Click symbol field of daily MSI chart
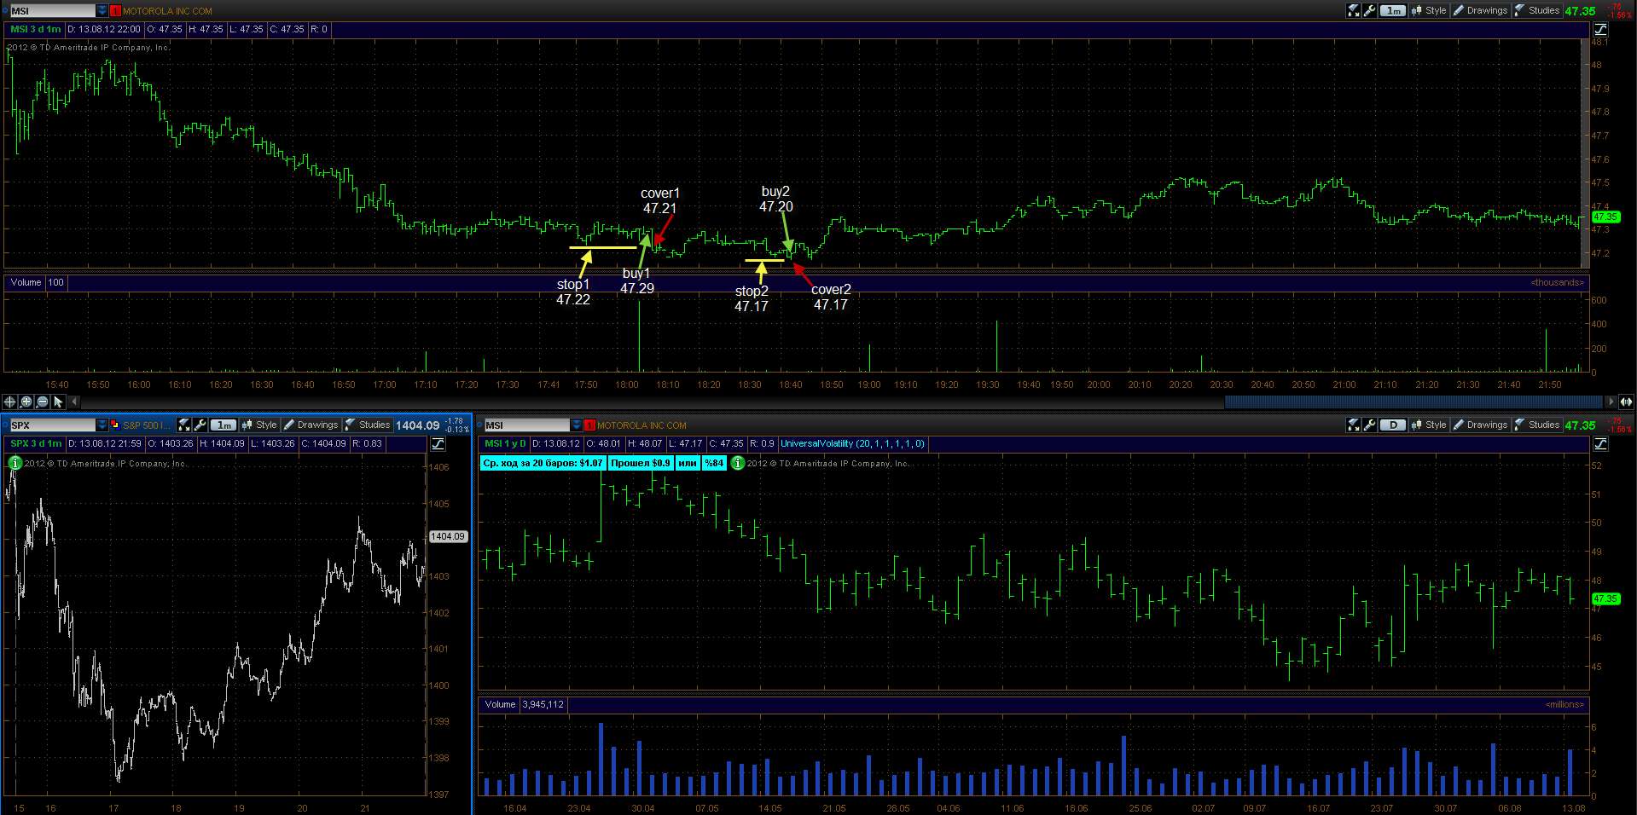 526,425
